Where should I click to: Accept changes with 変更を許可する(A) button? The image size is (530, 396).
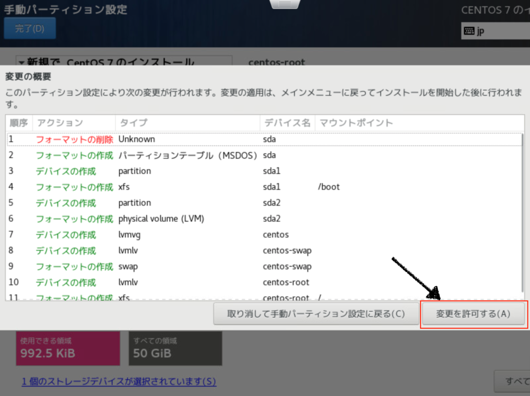473,314
